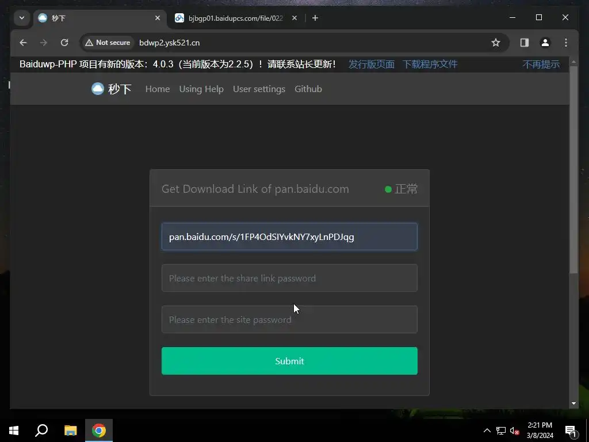
Task: Maximize the Chrome window
Action: pos(538,18)
